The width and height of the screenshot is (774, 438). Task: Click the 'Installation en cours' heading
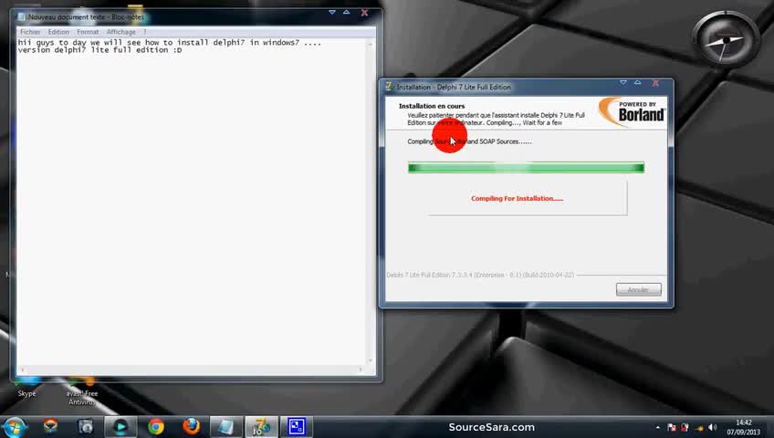[432, 106]
